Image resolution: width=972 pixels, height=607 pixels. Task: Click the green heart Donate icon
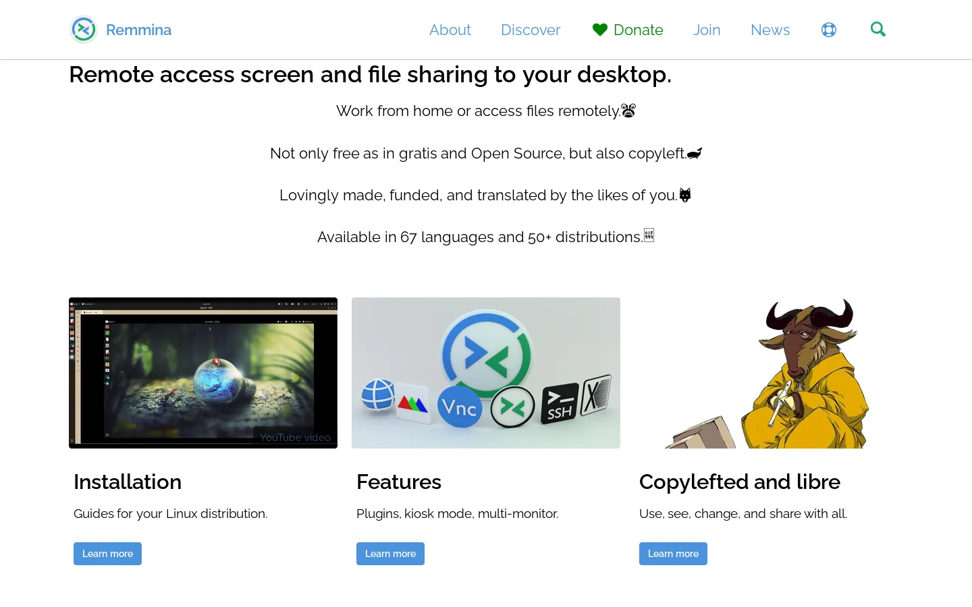pos(600,30)
